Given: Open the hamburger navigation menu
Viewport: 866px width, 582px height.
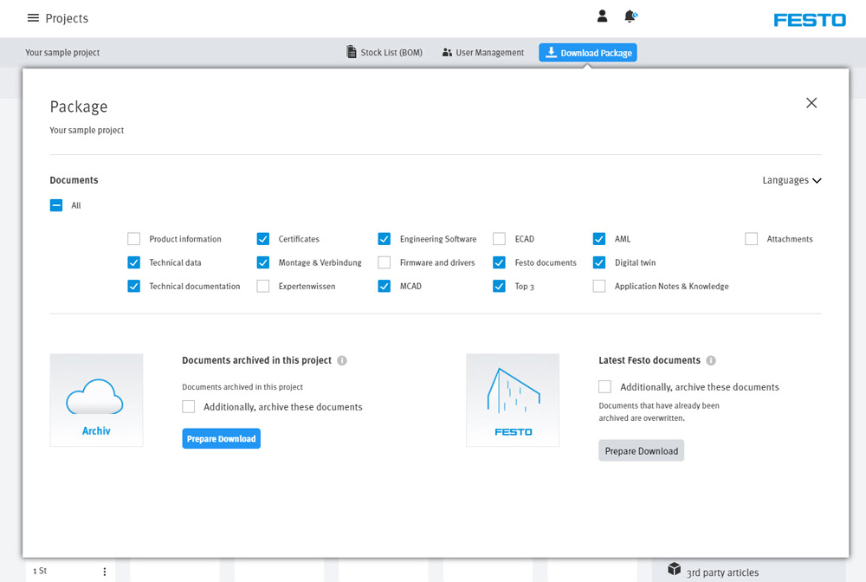Looking at the screenshot, I should [x=33, y=18].
